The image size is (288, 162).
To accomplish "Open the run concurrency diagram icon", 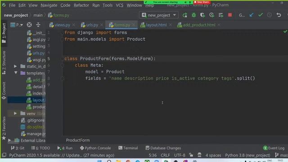I will click(221, 15).
